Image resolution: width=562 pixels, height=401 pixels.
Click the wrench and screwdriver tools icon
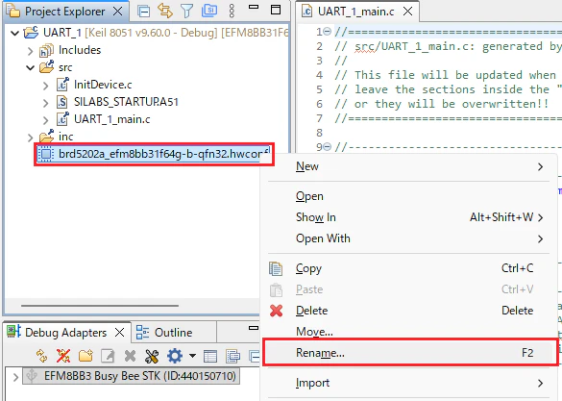[x=152, y=356]
